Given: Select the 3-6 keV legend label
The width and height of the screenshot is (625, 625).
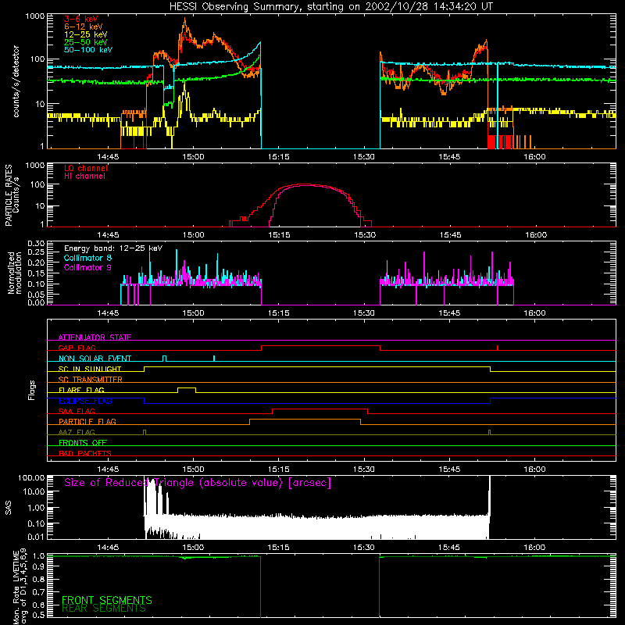Looking at the screenshot, I should click(81, 19).
